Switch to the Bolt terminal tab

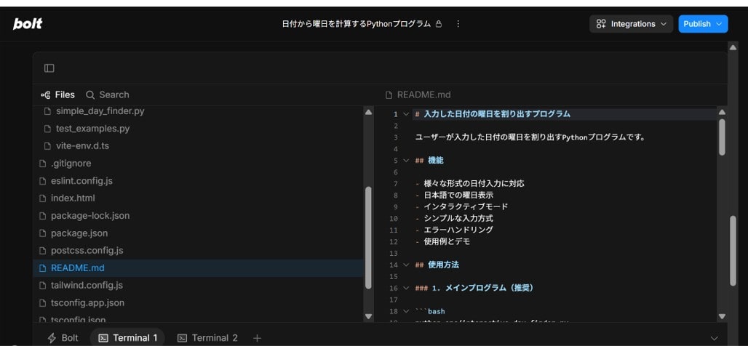click(63, 338)
